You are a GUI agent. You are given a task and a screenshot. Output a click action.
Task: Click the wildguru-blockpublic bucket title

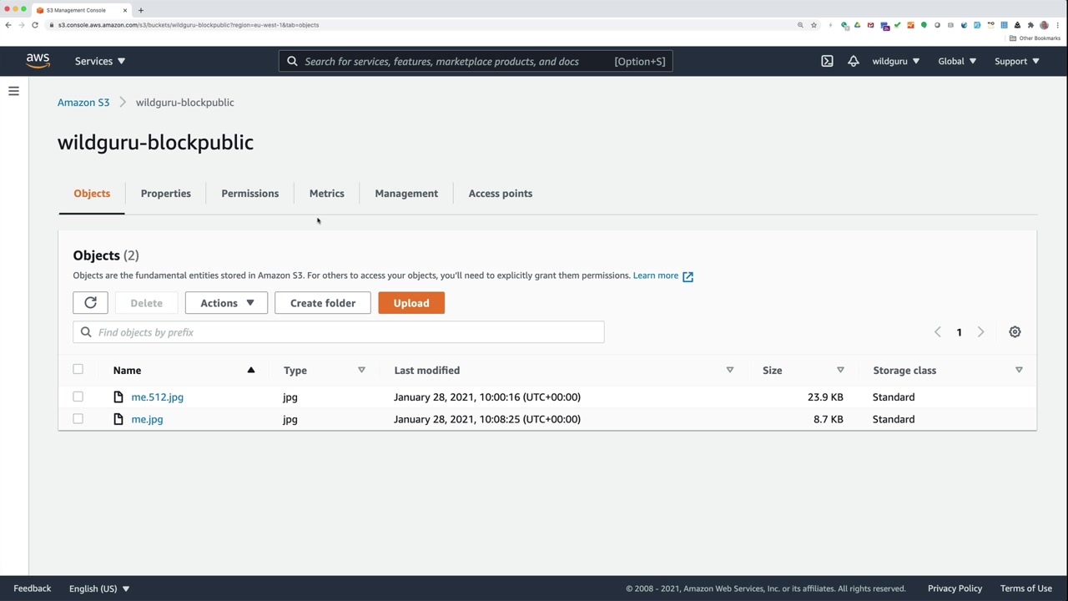click(x=155, y=142)
